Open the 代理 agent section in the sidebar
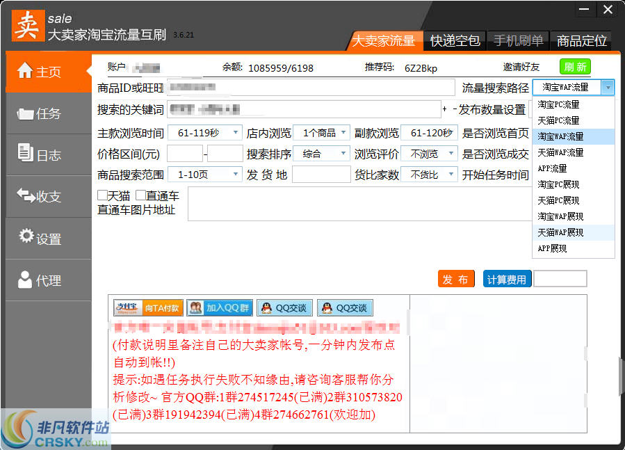The image size is (625, 450). point(49,280)
